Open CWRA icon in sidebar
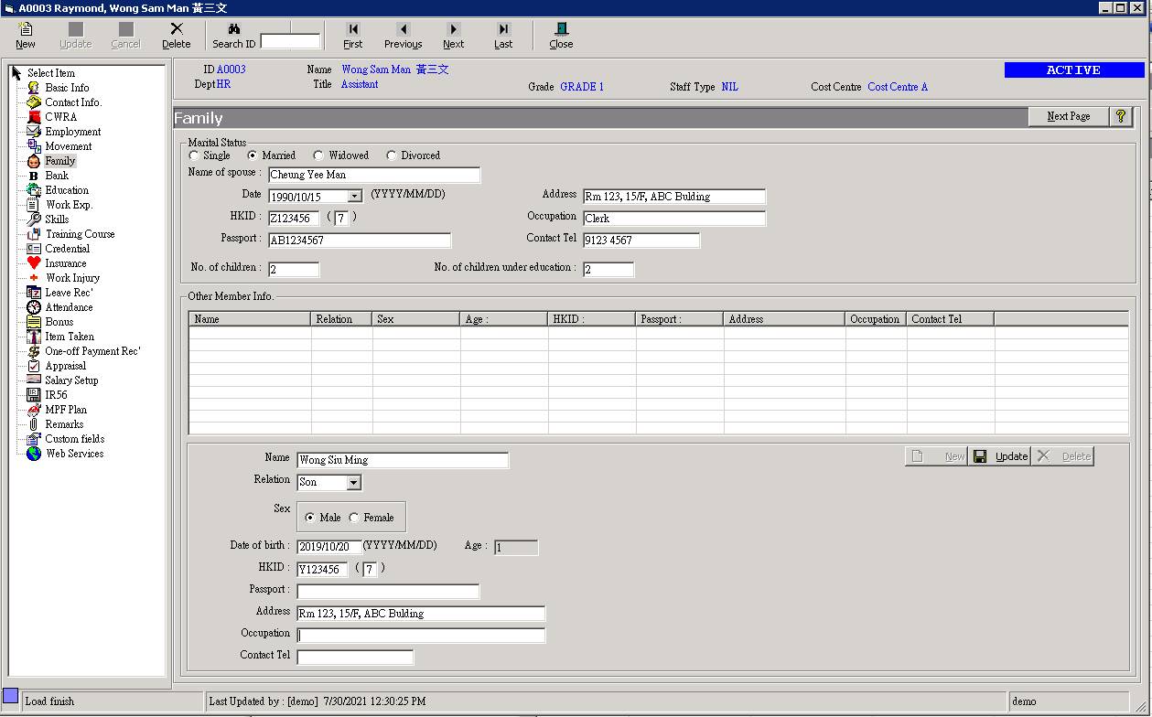The width and height of the screenshot is (1152, 717). pos(34,117)
